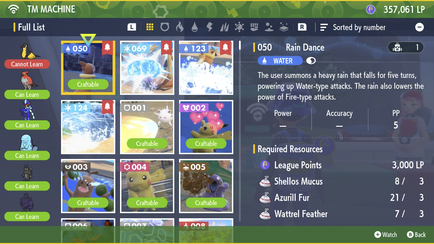Click the bell icon on TM 069
434x244 pixels.
click(166, 47)
